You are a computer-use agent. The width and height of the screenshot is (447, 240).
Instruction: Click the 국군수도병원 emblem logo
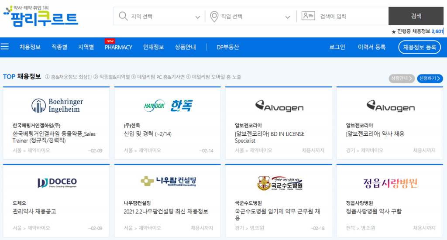279,183
